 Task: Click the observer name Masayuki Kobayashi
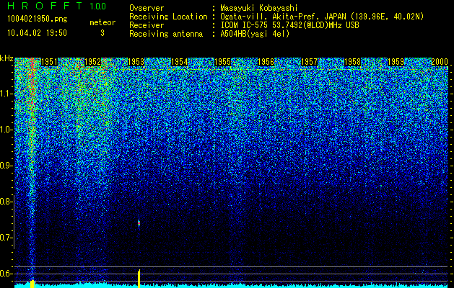pyautogui.click(x=259, y=8)
